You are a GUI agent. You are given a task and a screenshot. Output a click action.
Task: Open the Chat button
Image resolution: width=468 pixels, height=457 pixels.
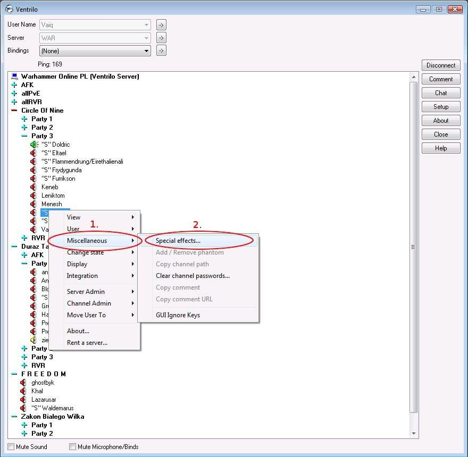pyautogui.click(x=441, y=93)
